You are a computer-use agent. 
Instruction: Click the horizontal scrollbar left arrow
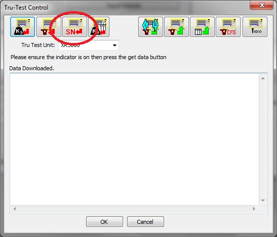tap(15, 209)
